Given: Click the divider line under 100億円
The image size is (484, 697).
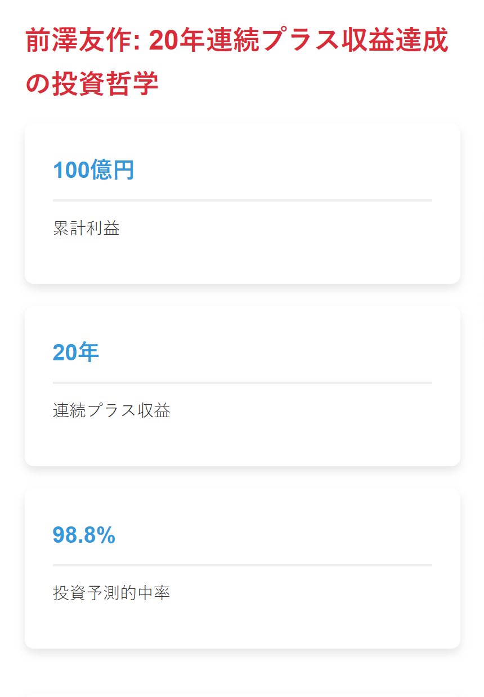Looking at the screenshot, I should [243, 200].
